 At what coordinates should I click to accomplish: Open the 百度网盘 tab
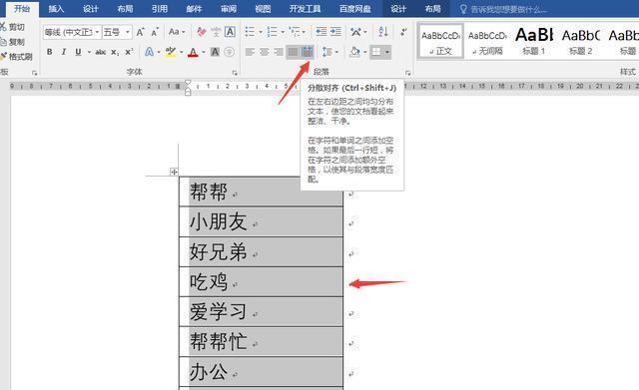pos(355,9)
